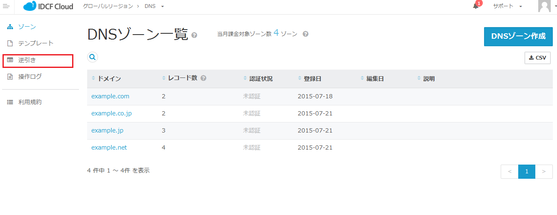Click the hamburger menu icon

click(x=6, y=6)
